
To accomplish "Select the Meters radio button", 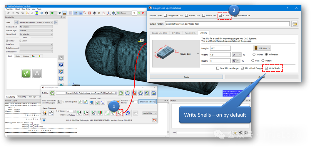I will [263, 60].
